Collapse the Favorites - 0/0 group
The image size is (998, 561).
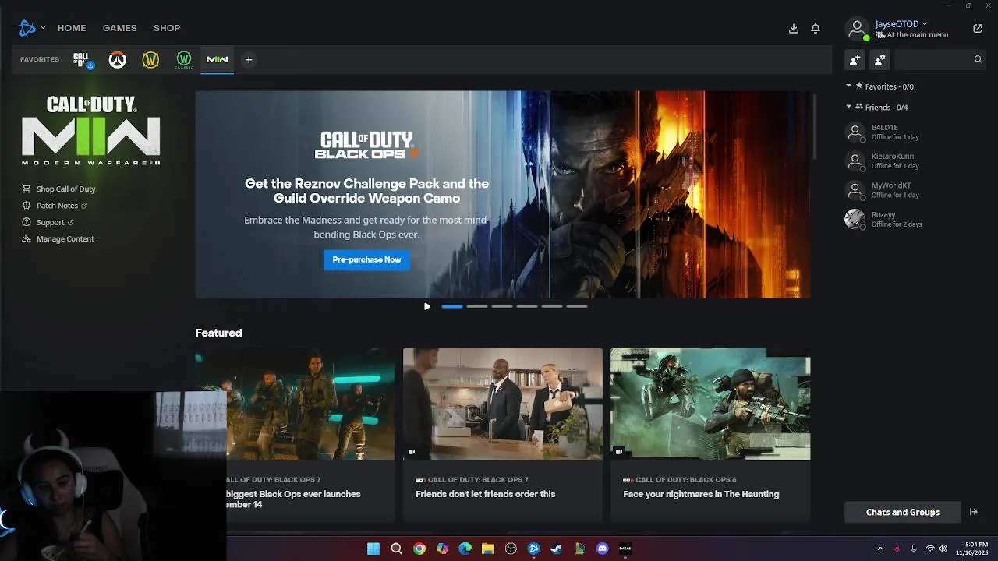(x=850, y=86)
